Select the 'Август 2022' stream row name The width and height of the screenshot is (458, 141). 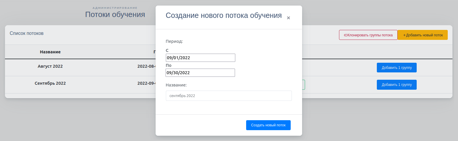[x=50, y=66]
